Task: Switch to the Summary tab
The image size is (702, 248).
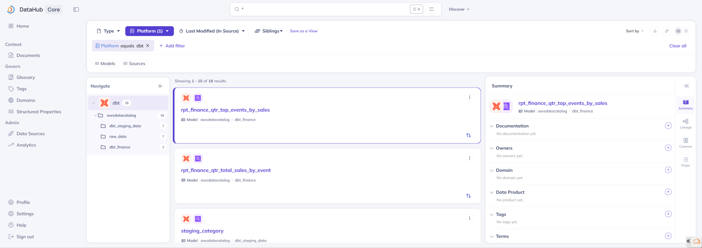Action: (x=686, y=105)
